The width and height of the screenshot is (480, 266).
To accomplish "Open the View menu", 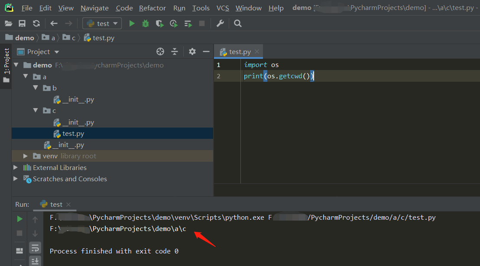I will point(66,8).
